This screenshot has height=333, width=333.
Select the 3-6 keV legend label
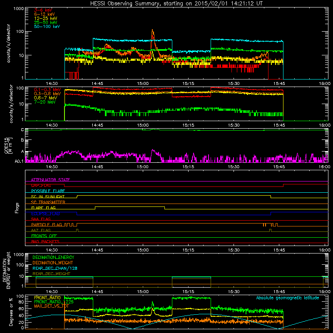(43, 10)
